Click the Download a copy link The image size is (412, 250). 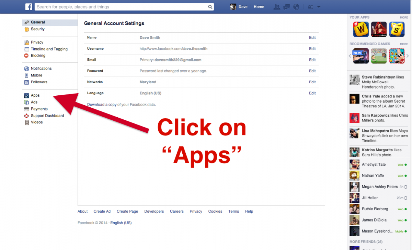[102, 105]
